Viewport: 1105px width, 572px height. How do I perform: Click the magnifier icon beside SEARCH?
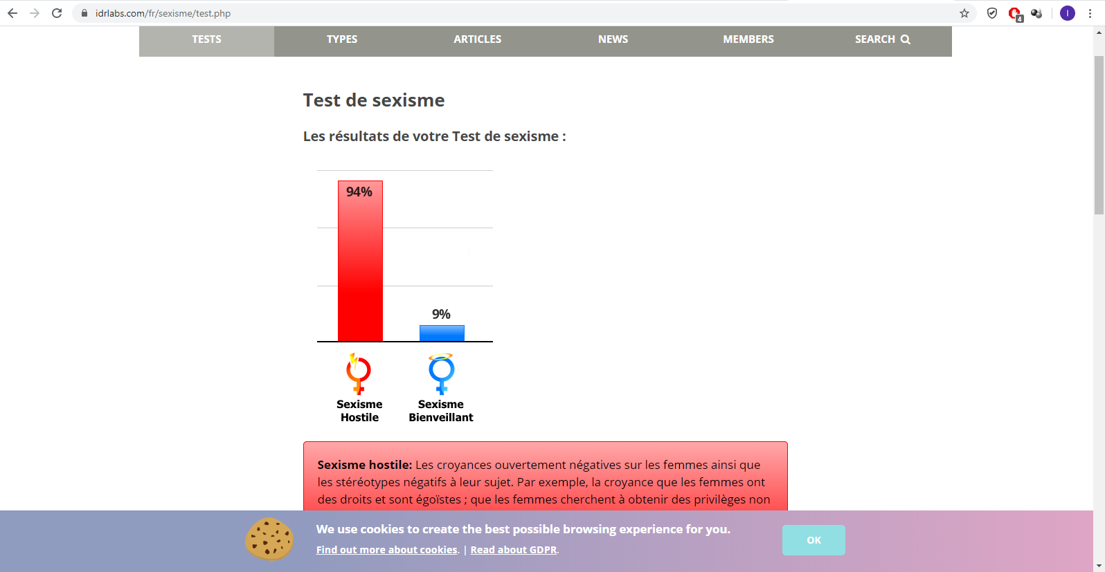[x=906, y=39]
